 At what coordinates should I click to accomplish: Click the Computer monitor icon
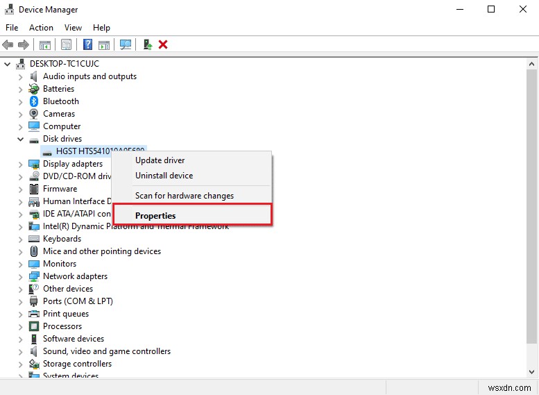tap(34, 126)
